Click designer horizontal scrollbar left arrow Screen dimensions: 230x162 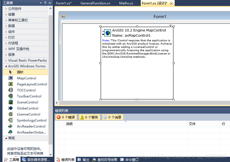point(57,103)
